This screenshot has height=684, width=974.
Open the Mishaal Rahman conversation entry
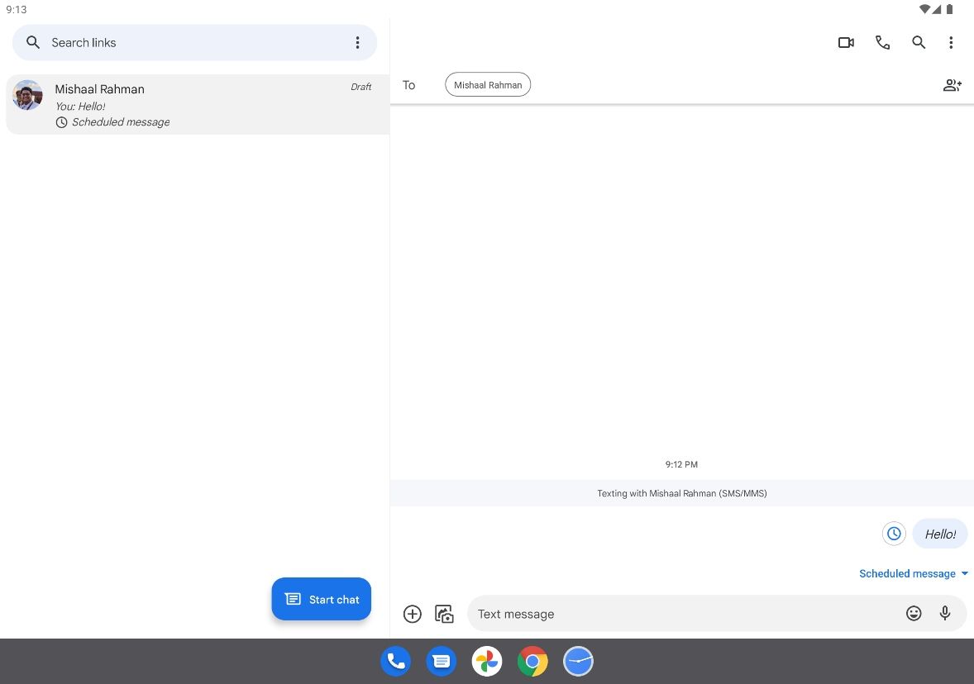(x=194, y=104)
